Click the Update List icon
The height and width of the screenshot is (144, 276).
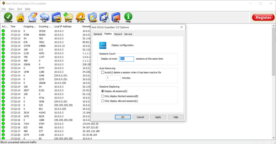click(x=44, y=17)
